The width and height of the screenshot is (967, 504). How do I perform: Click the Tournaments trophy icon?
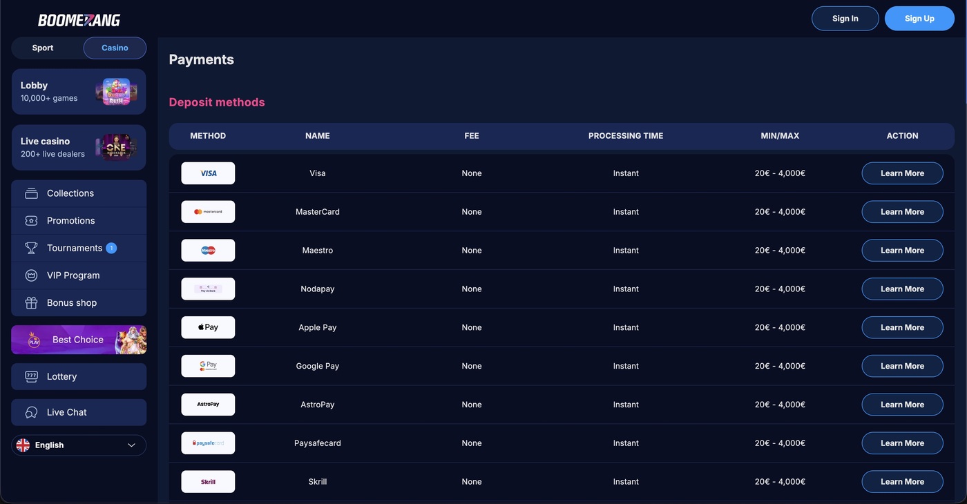coord(31,248)
